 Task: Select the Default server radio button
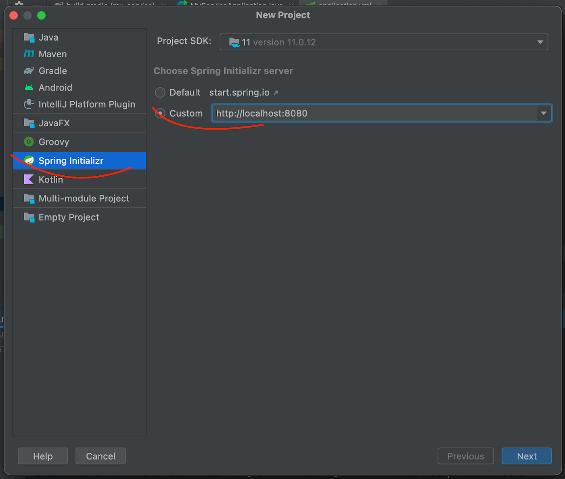click(x=160, y=92)
